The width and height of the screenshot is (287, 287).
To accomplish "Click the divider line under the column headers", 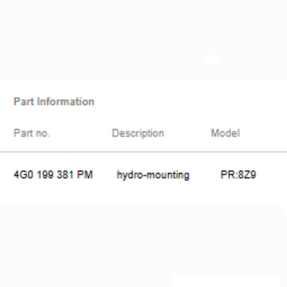I will click(143, 152).
